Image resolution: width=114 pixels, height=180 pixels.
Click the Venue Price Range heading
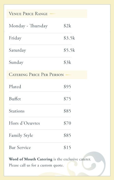pos(28,14)
